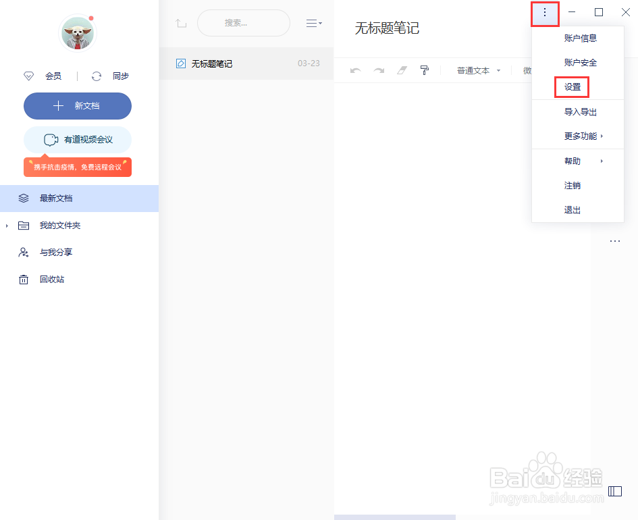This screenshot has height=520, width=638.
Task: Click the sync circular arrows icon
Action: (x=97, y=76)
